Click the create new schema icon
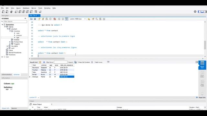 16,12
